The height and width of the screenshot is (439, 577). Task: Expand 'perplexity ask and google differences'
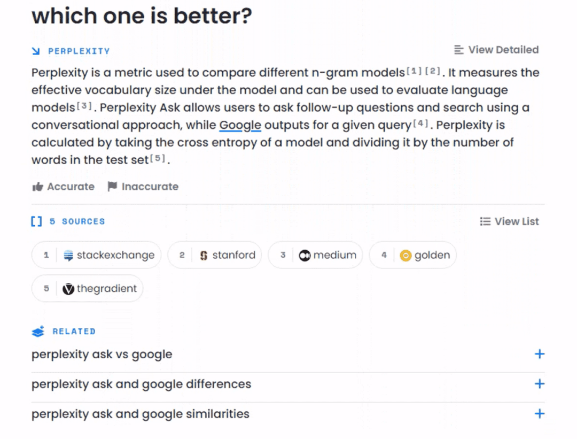tap(540, 384)
